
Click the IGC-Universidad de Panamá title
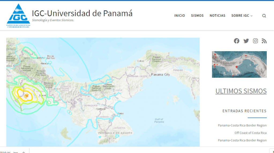[x=82, y=13]
